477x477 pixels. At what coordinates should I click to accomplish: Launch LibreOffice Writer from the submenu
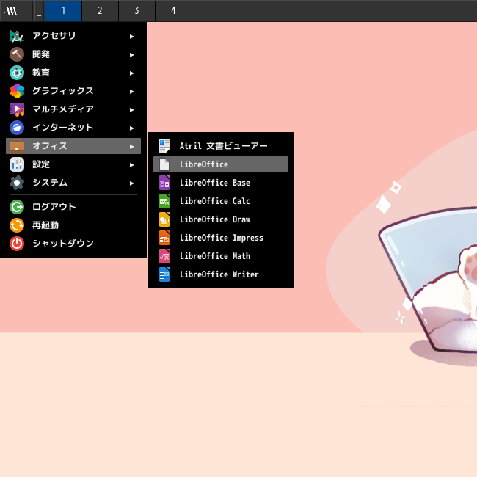pyautogui.click(x=221, y=274)
